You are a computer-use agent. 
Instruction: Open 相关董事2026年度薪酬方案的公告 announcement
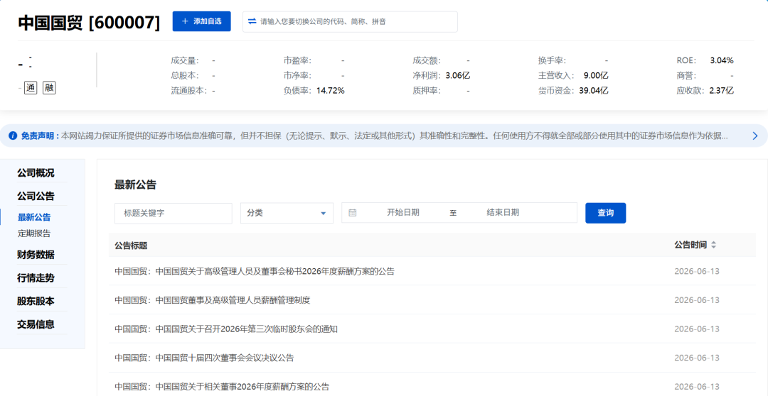point(222,387)
